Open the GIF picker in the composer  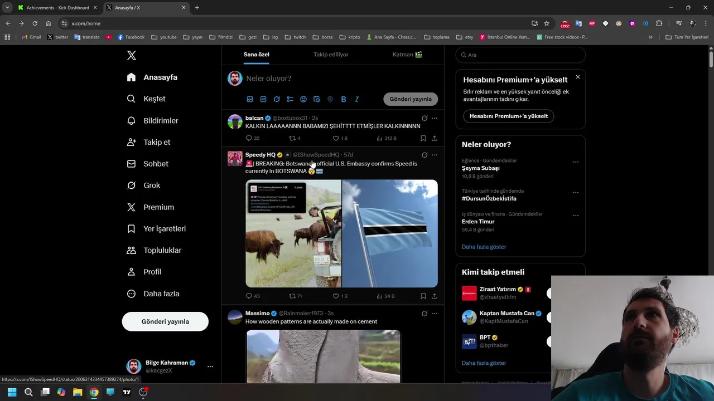pos(263,99)
